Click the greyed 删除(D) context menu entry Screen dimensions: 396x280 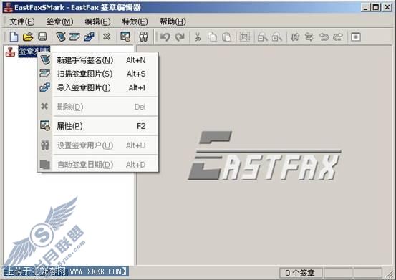click(x=98, y=107)
